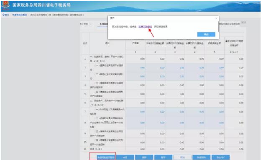Open the underlined link in the prompt dialog
The height and width of the screenshot is (161, 261).
[145, 27]
